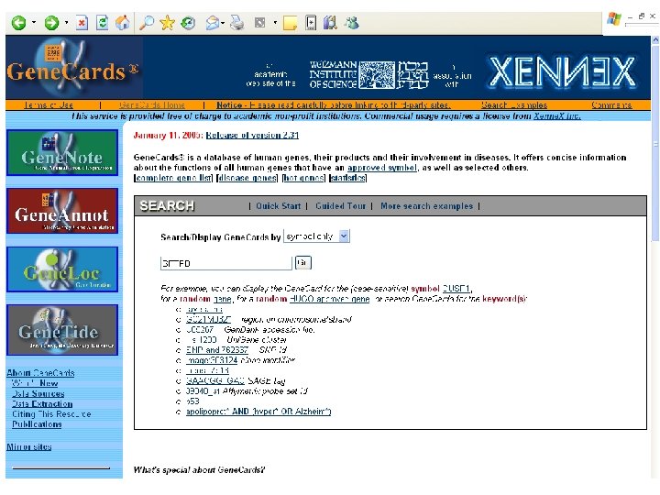The width and height of the screenshot is (660, 495).
Task: Open Citing This Resource in sidebar
Action: 51,414
